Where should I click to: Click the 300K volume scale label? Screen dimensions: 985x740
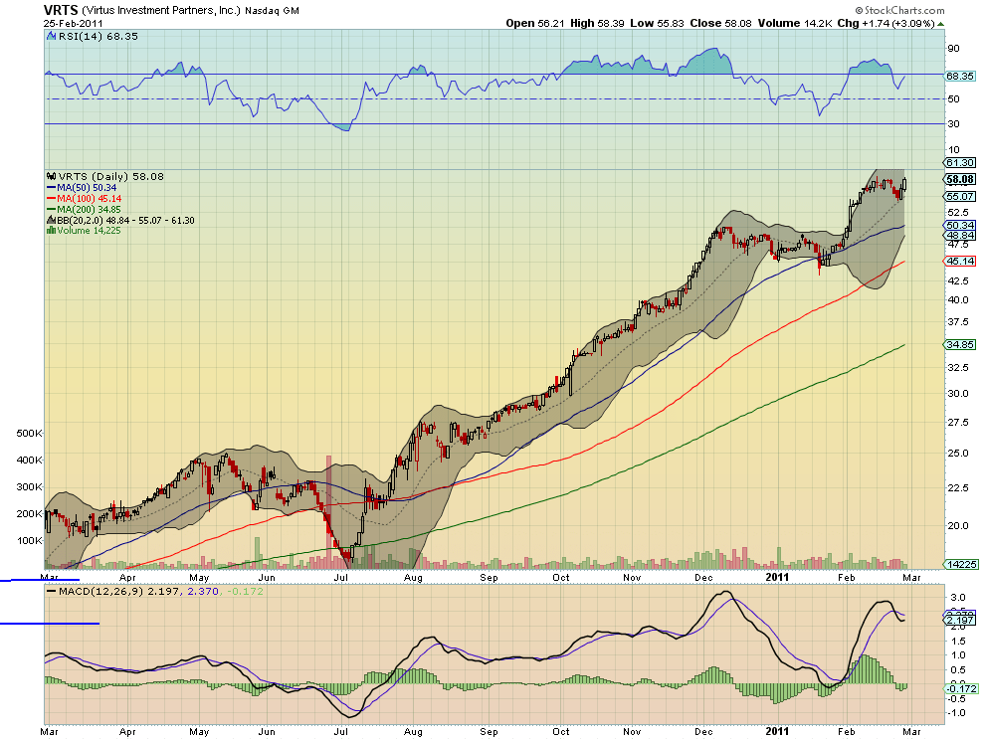(x=30, y=486)
